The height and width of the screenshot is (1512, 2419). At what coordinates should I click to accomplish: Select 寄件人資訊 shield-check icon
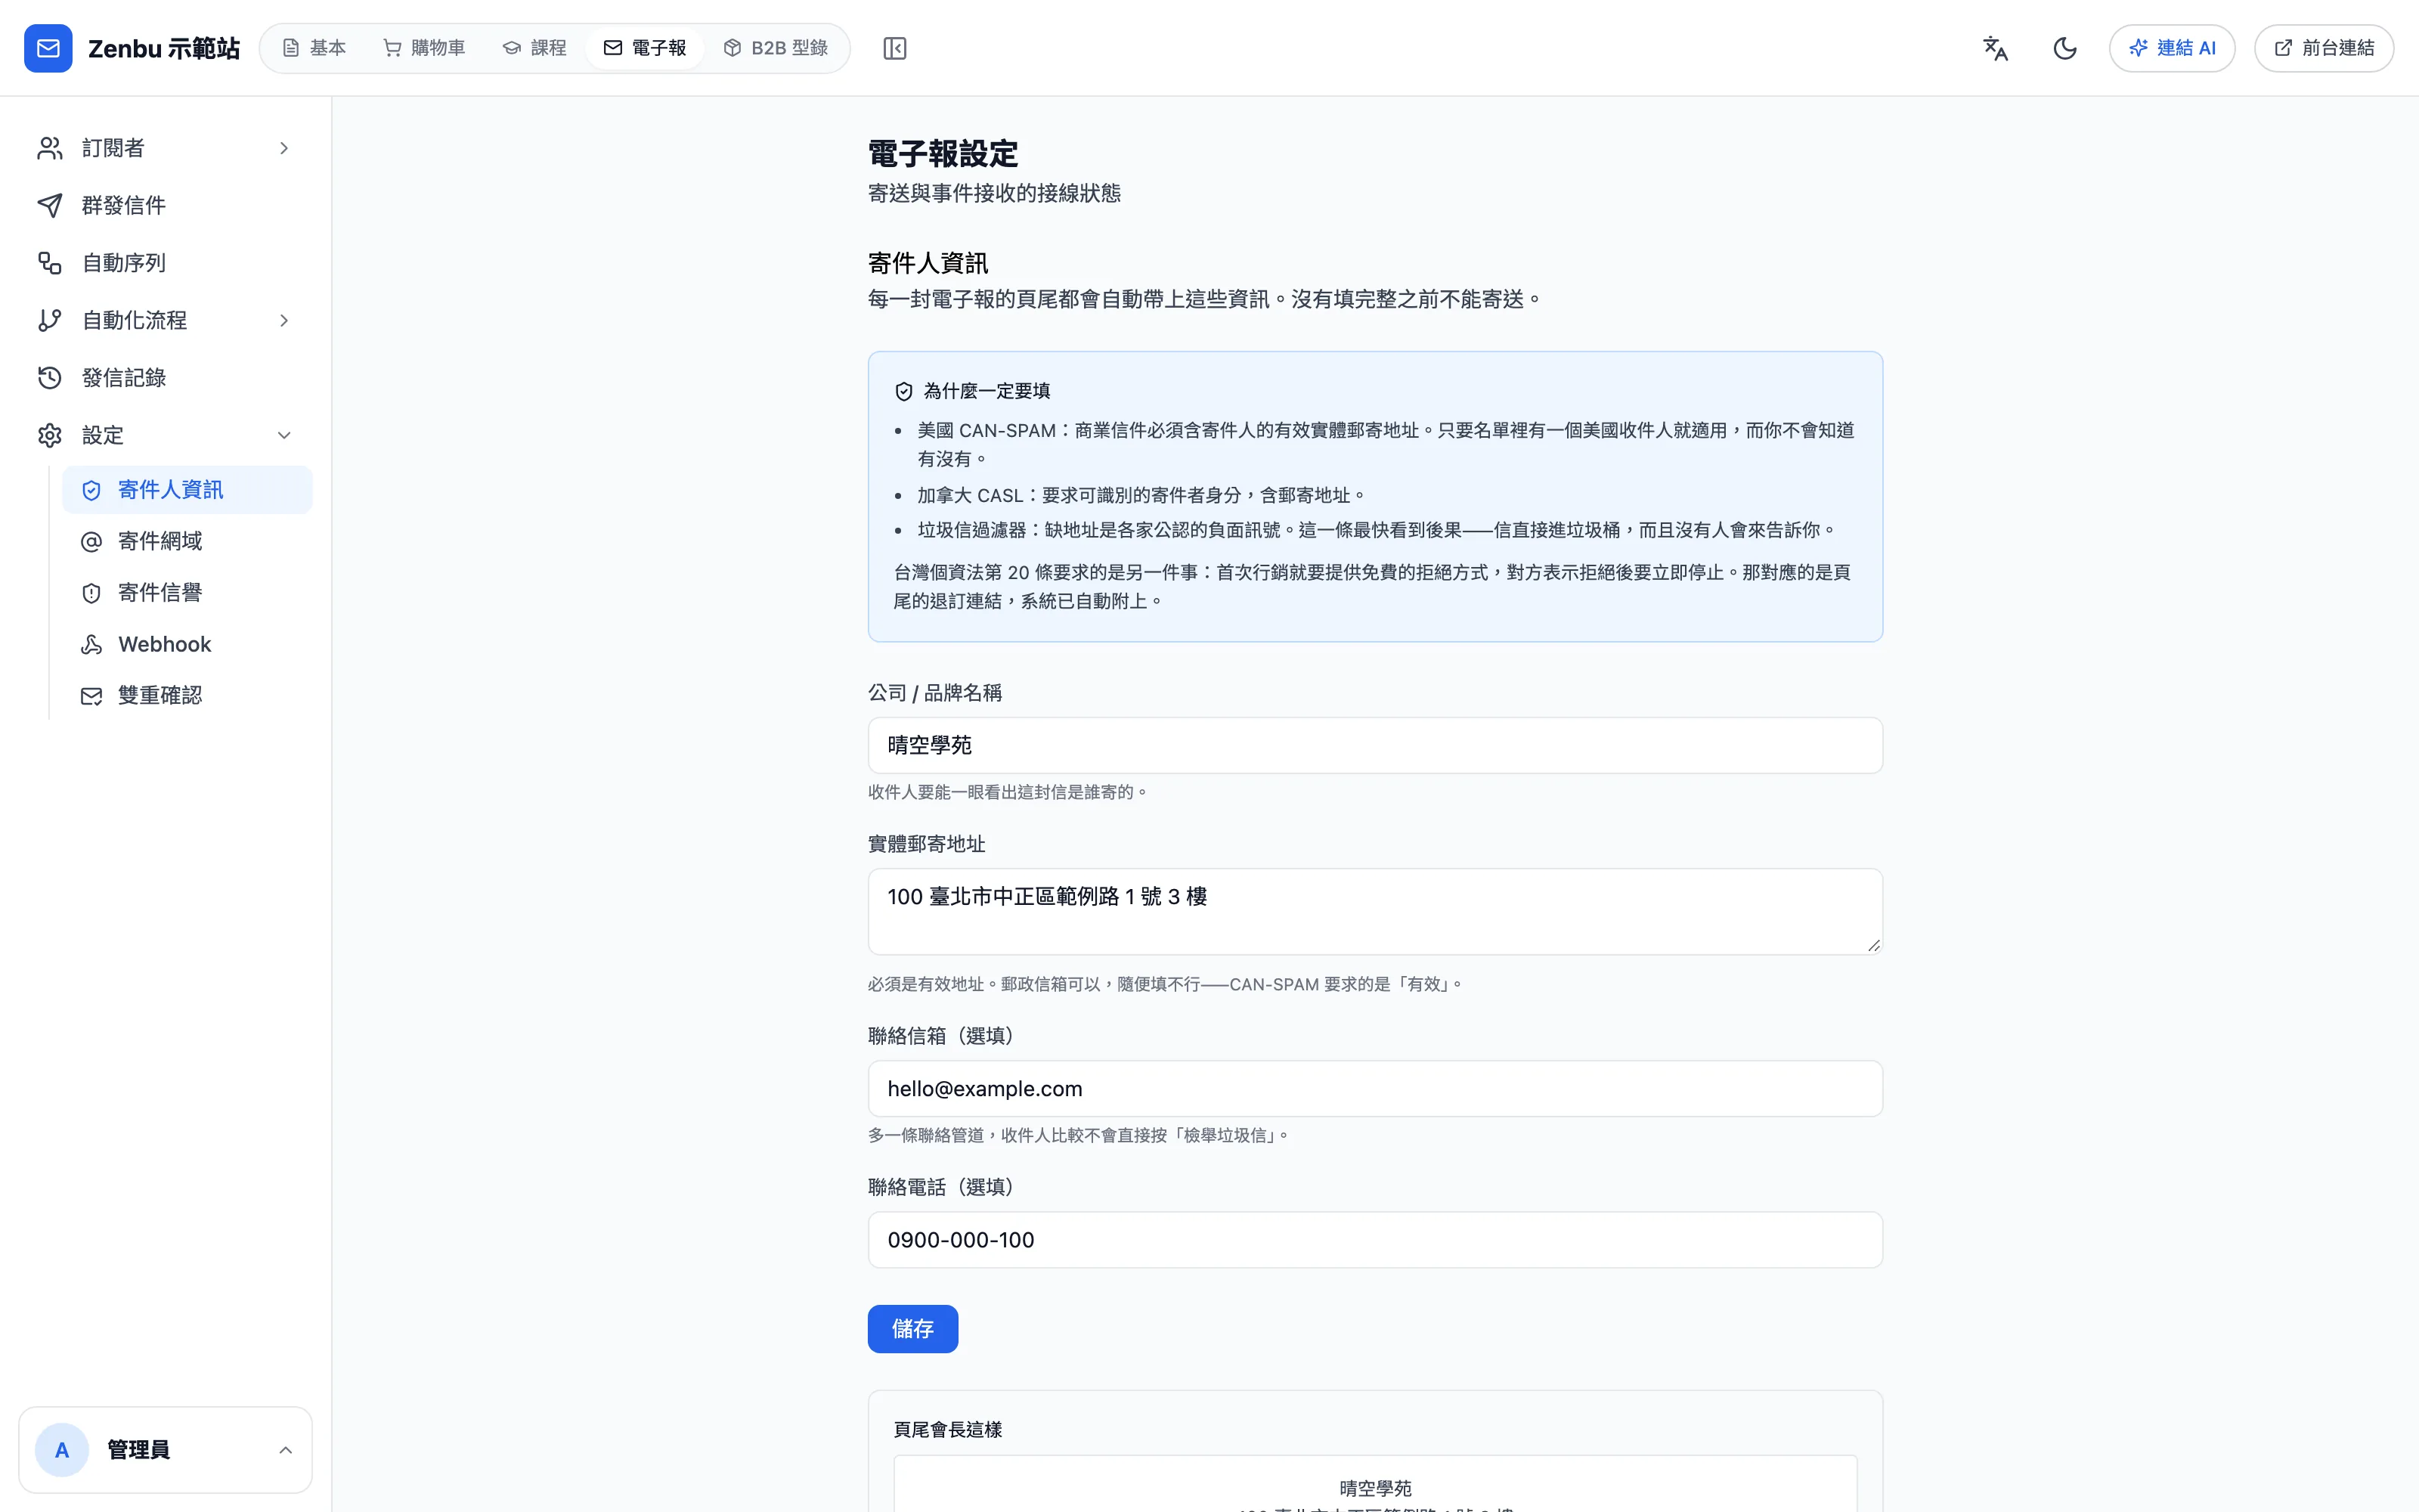click(x=91, y=490)
